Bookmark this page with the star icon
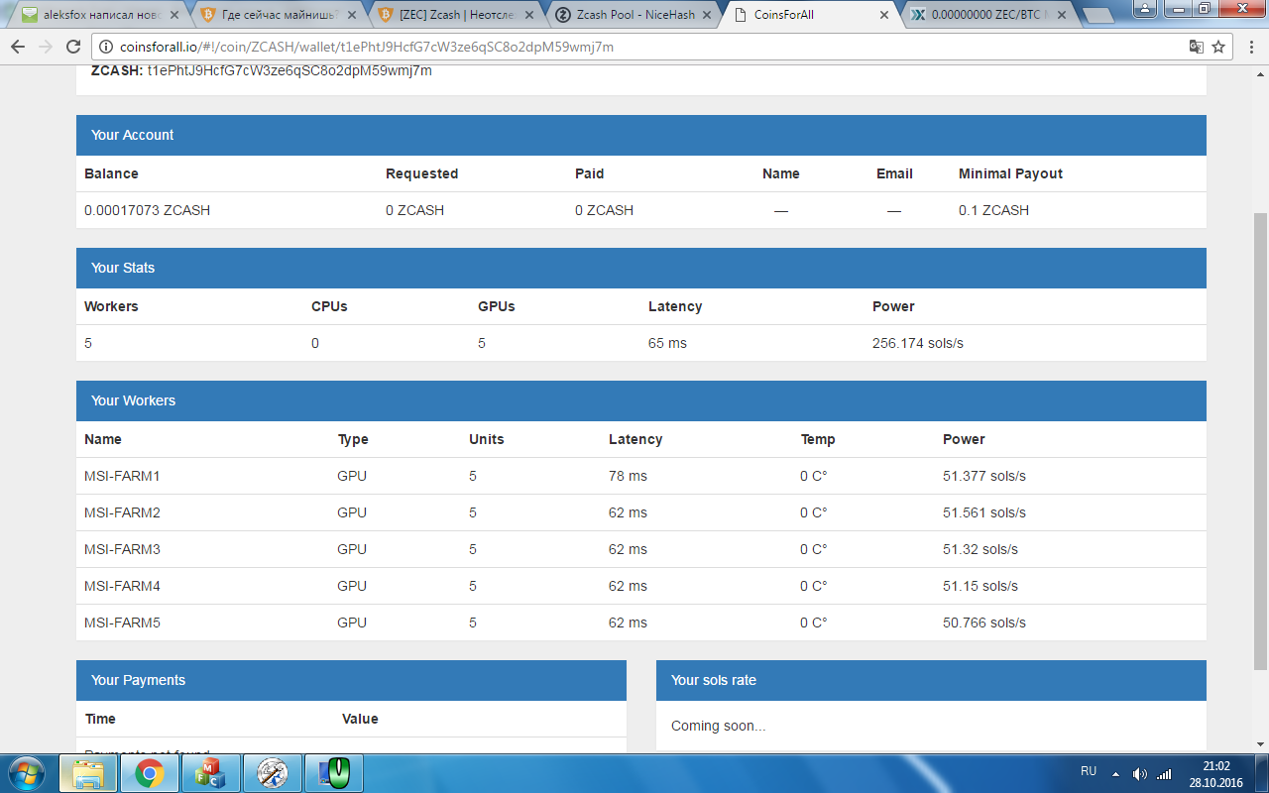Screen dimensions: 1269x793 pyautogui.click(x=1218, y=47)
